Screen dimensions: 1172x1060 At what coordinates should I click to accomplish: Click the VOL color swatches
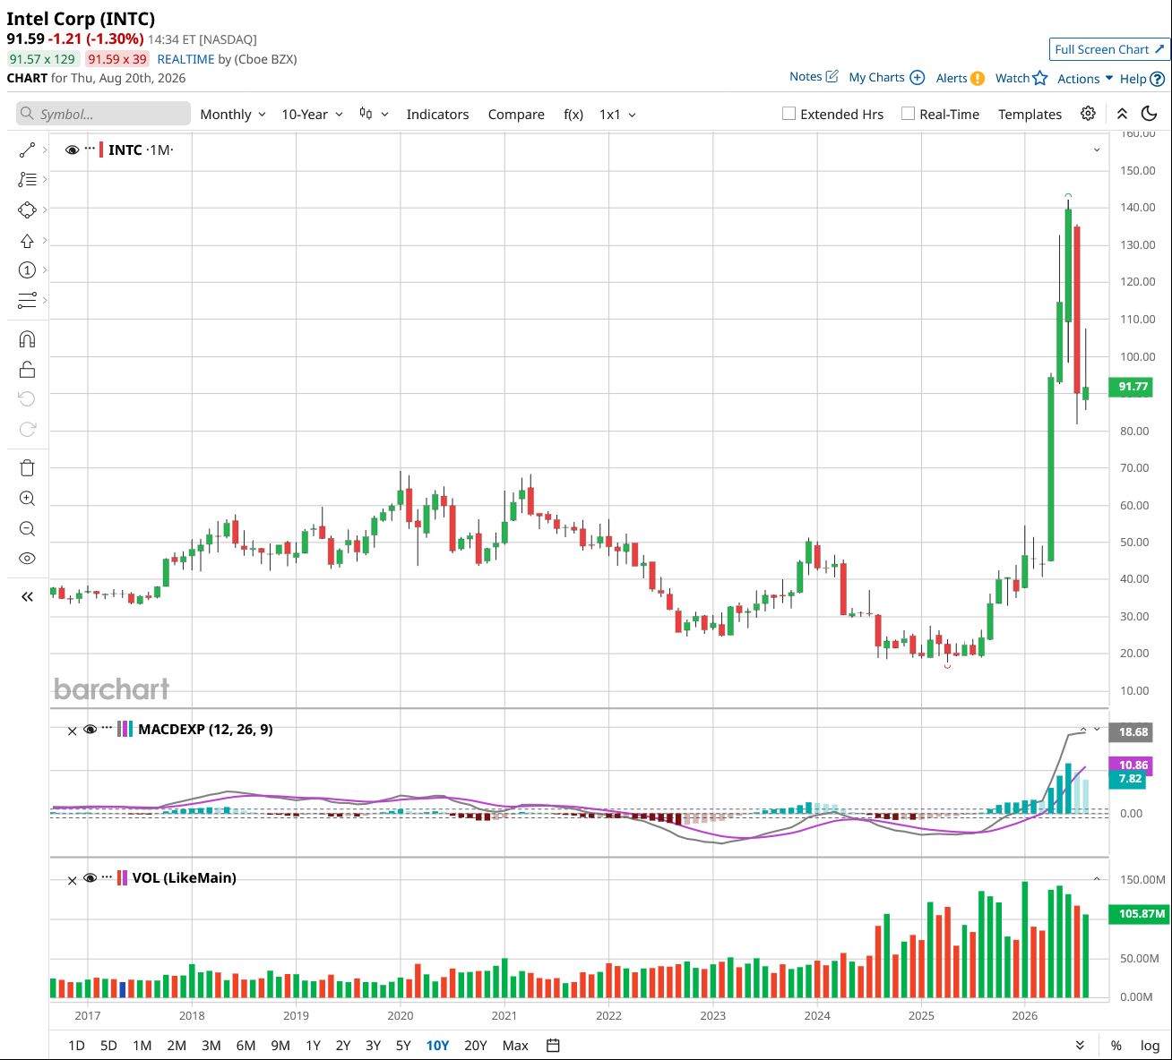point(123,877)
